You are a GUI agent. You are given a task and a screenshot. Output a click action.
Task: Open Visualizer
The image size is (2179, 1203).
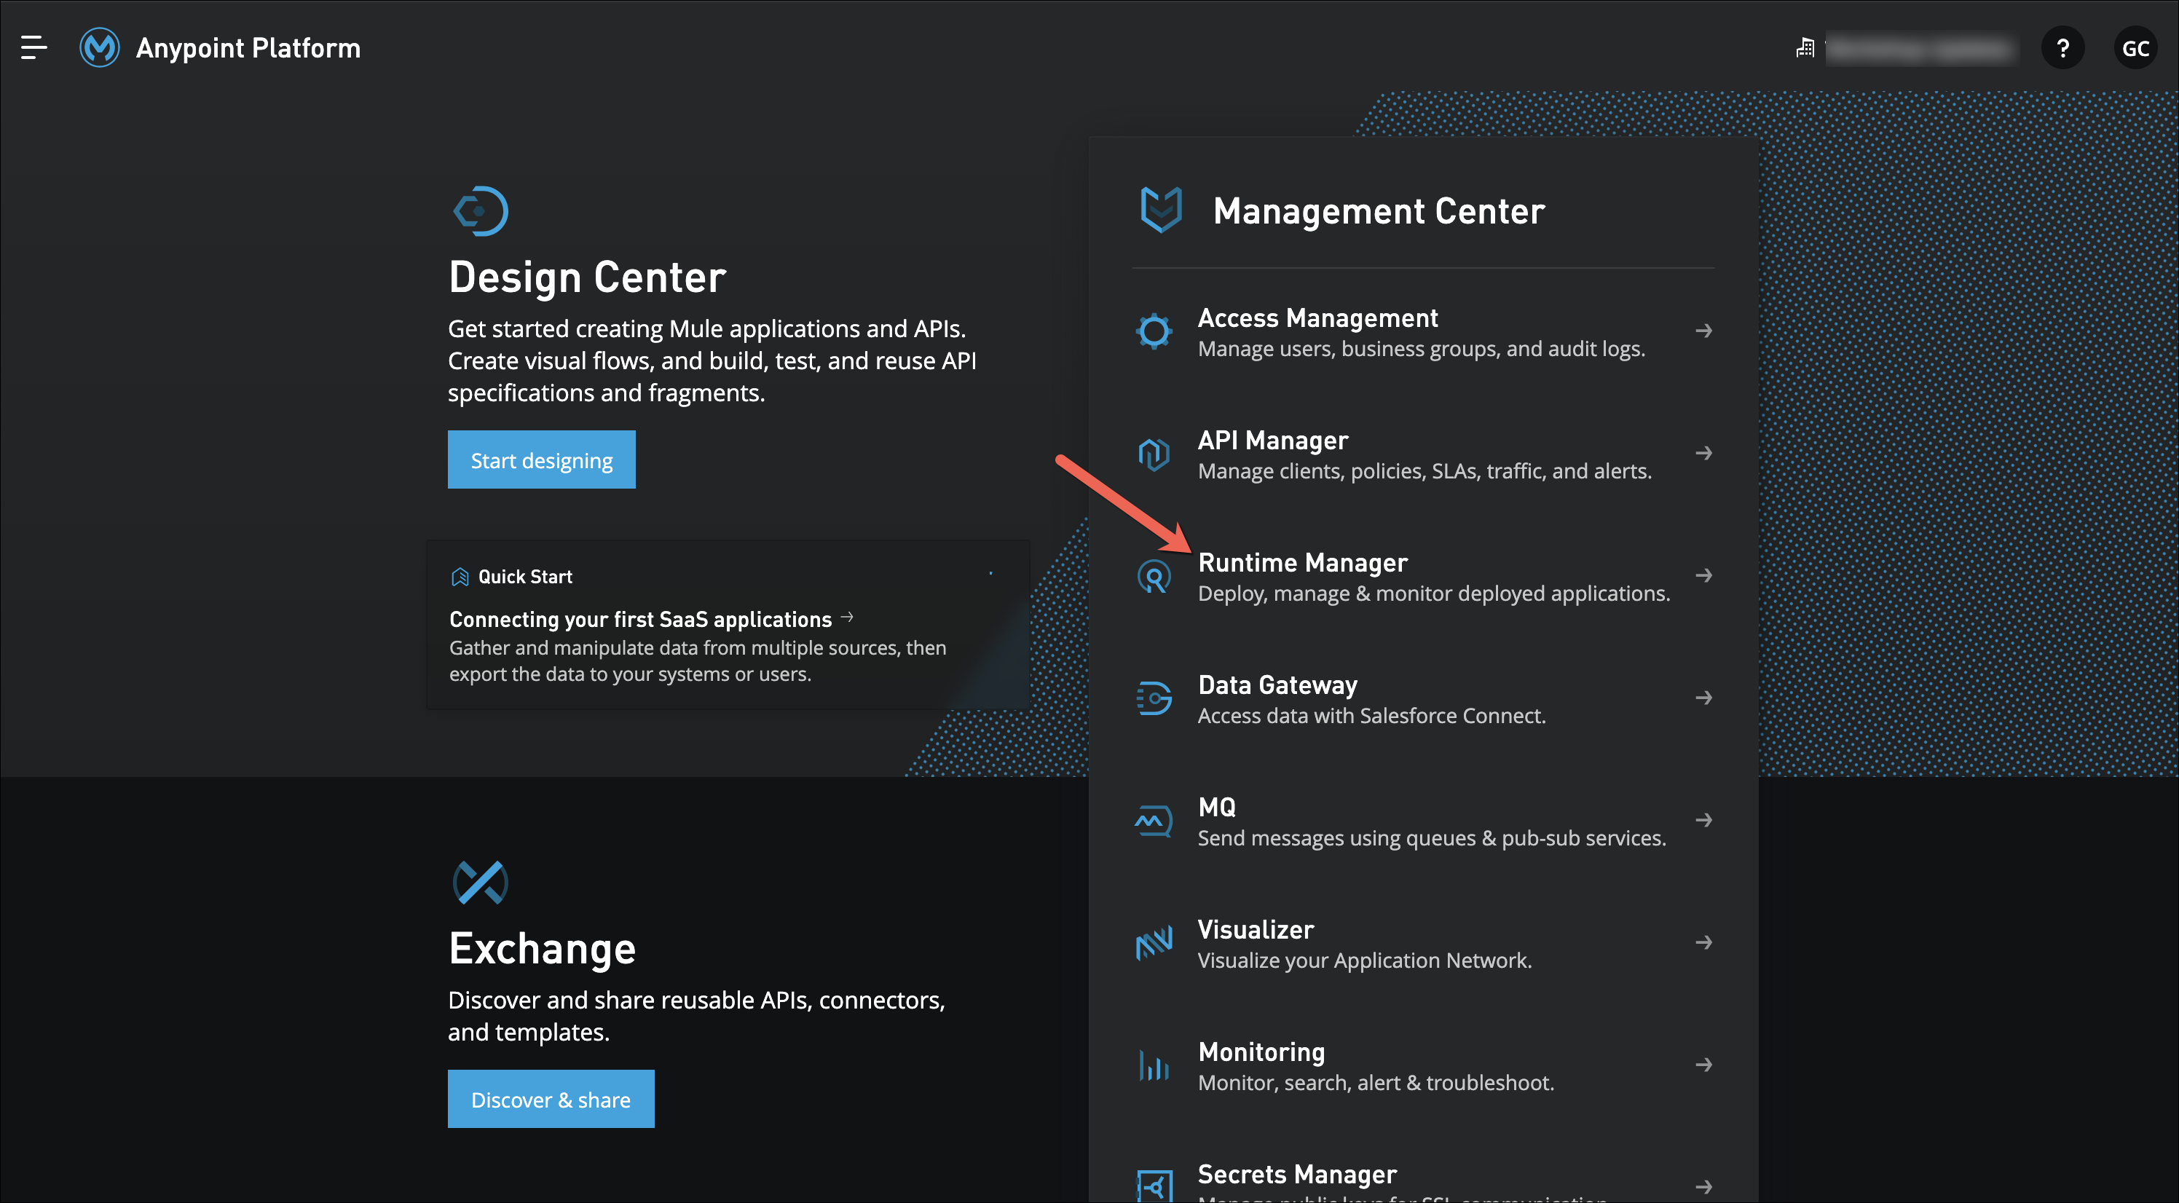[x=1256, y=930]
